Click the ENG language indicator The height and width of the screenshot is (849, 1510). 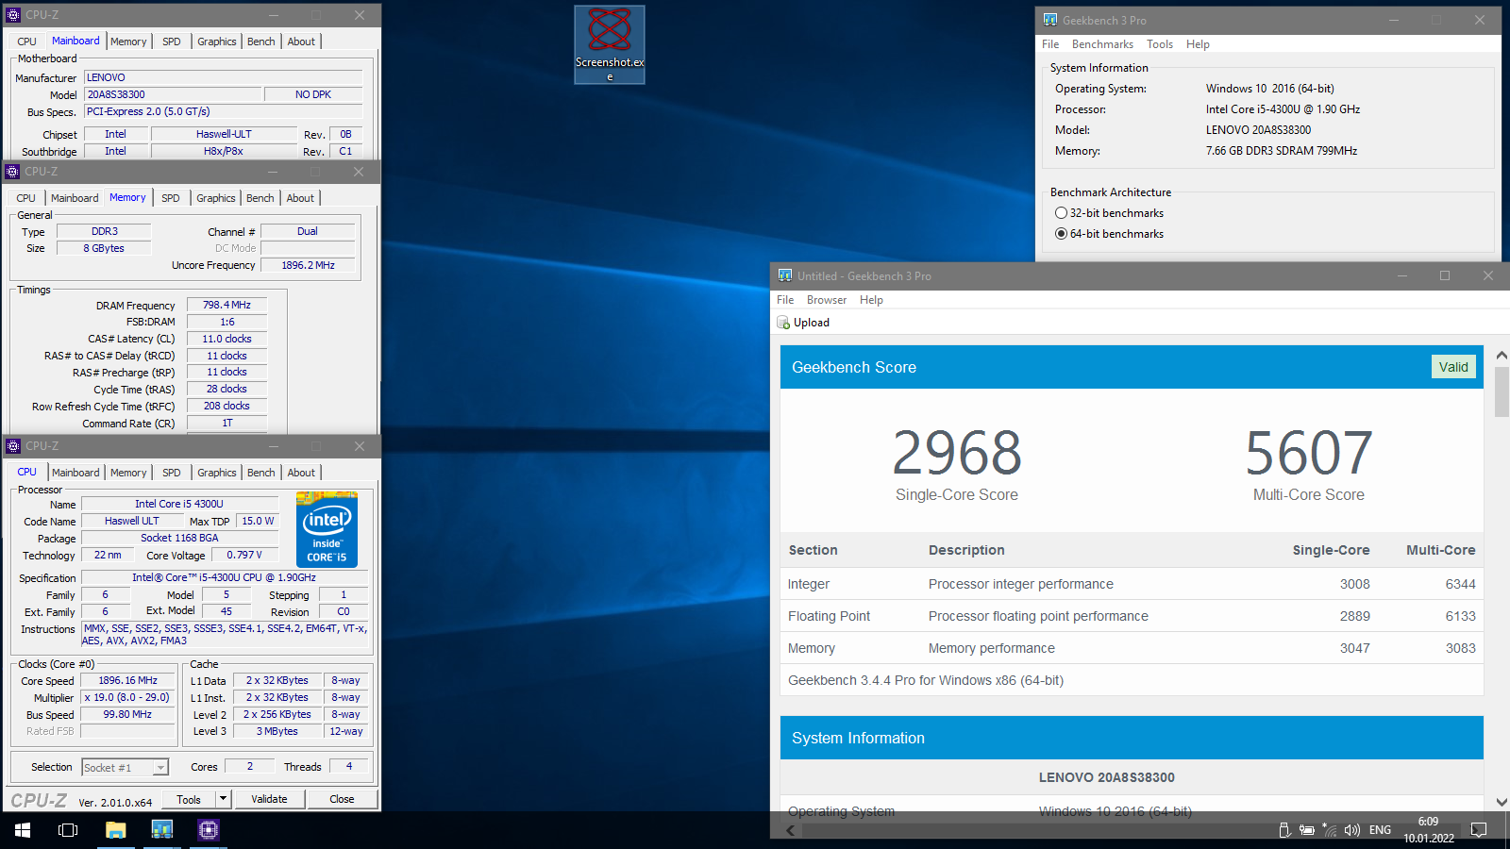tap(1380, 830)
